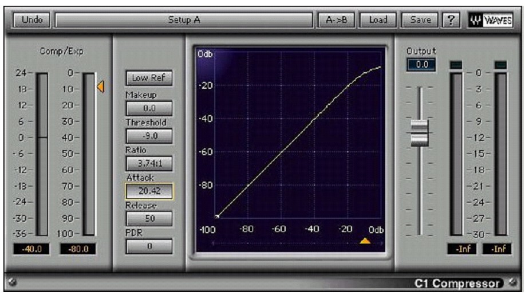This screenshot has width=525, height=295.
Task: Toggle setup with the A->B button
Action: coord(337,19)
